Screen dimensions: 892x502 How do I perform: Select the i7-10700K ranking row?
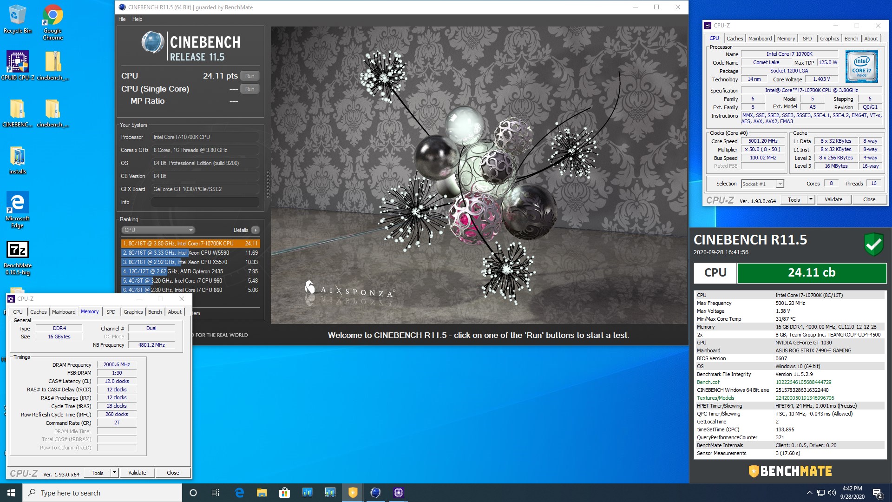coord(190,244)
